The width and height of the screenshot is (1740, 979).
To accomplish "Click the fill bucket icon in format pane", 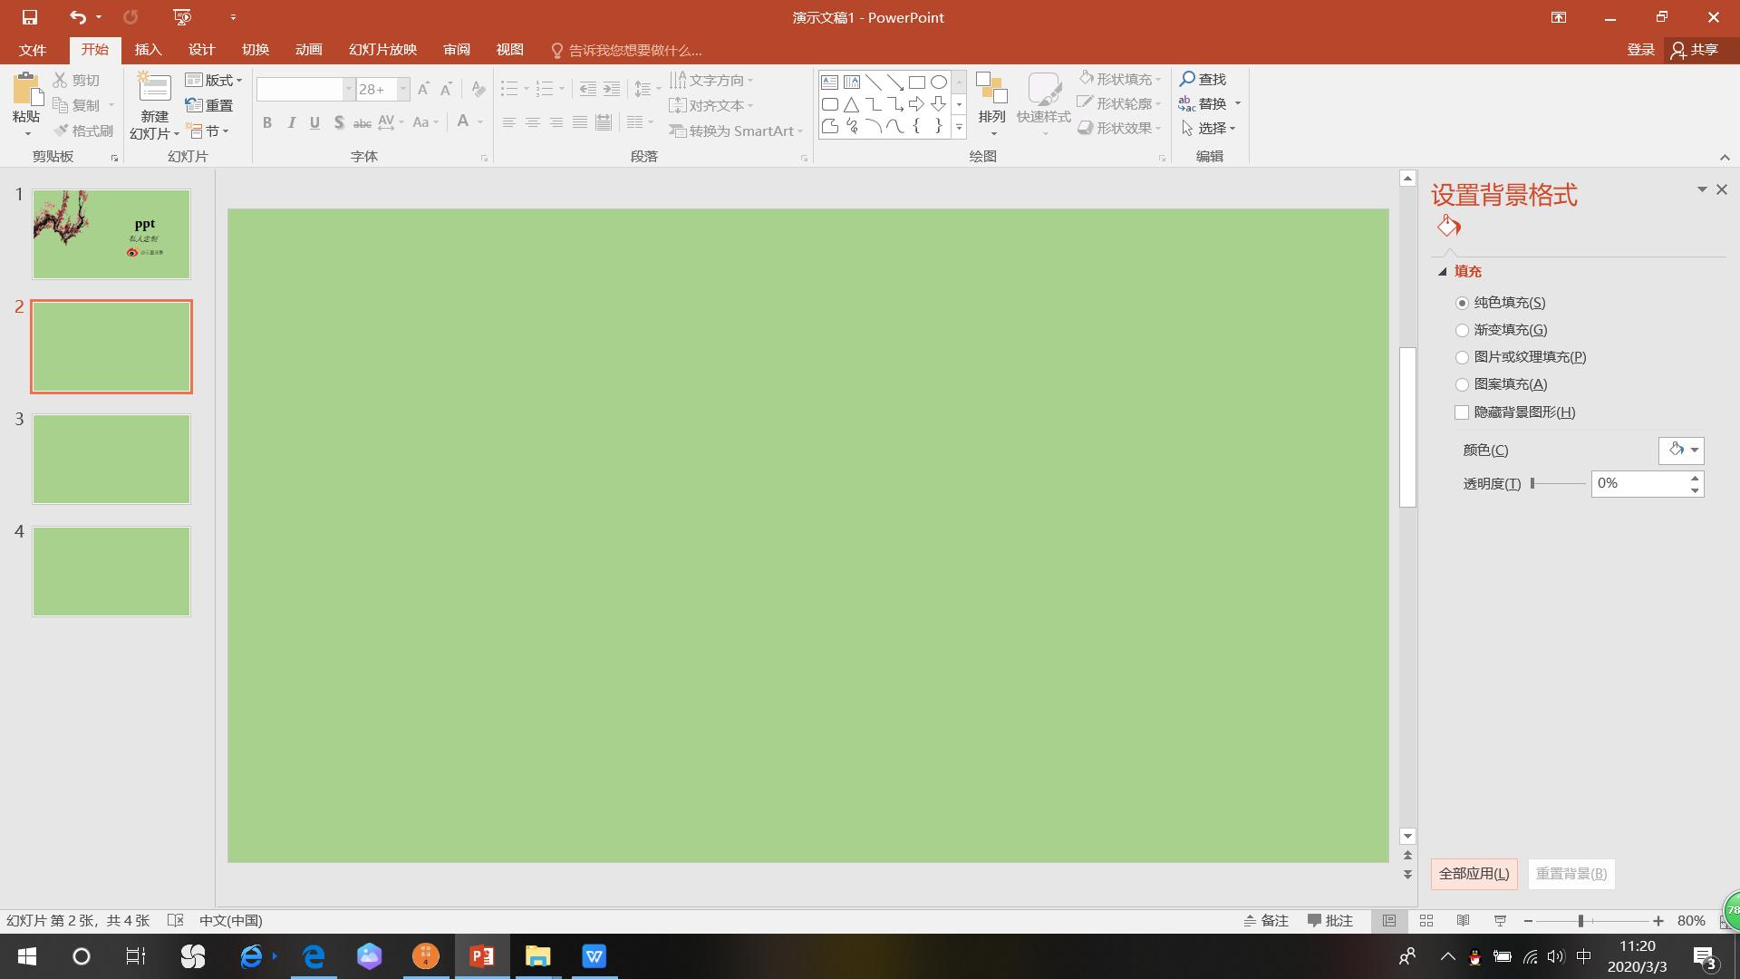I will (x=1448, y=226).
